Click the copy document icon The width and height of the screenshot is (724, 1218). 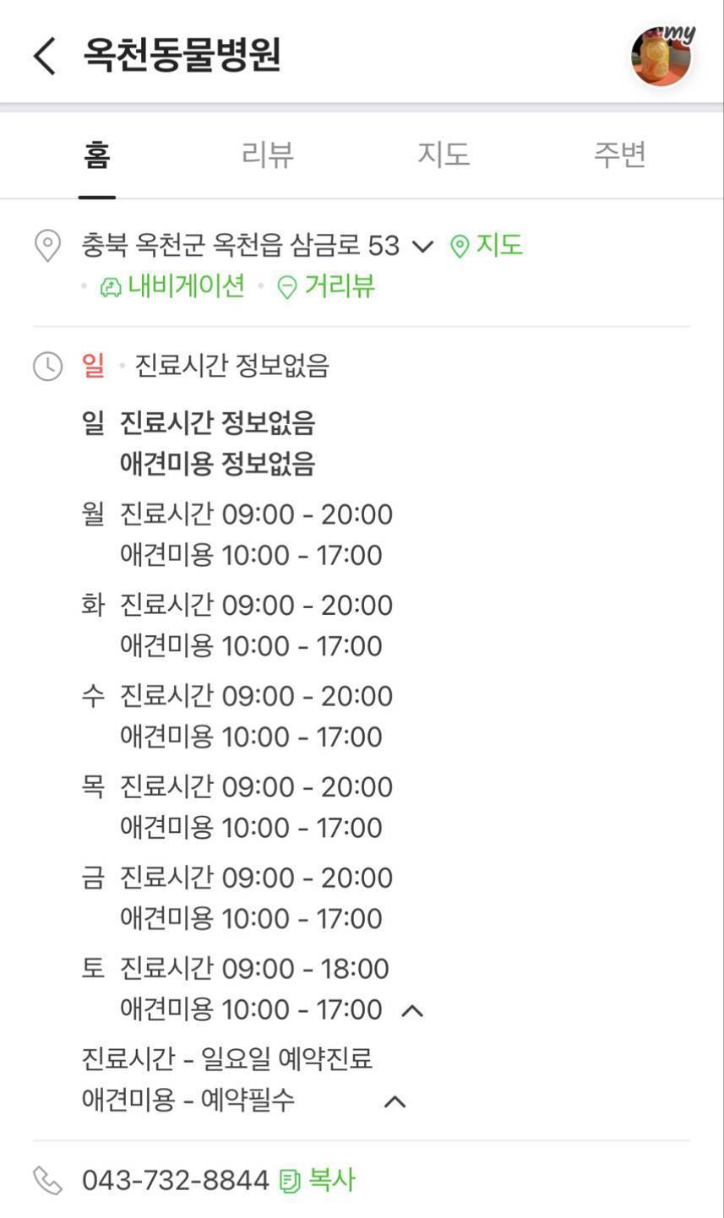pyautogui.click(x=290, y=1181)
